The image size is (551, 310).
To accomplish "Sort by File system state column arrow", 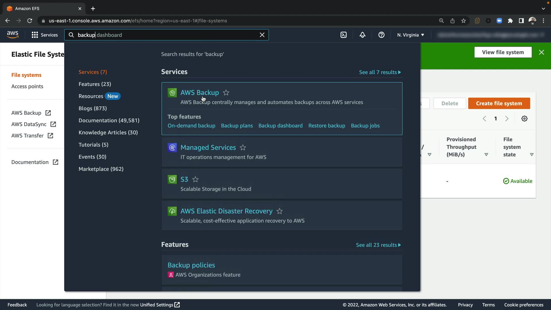I will point(531,155).
